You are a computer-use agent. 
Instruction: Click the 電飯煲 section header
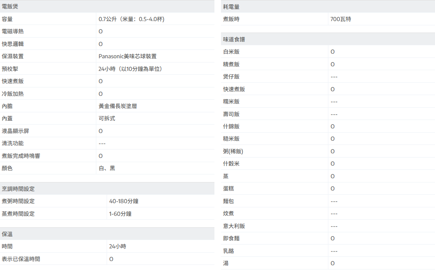click(10, 7)
